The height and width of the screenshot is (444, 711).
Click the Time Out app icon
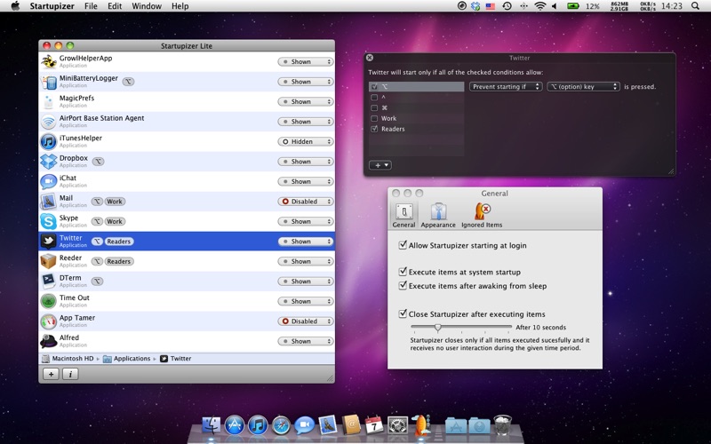point(49,301)
